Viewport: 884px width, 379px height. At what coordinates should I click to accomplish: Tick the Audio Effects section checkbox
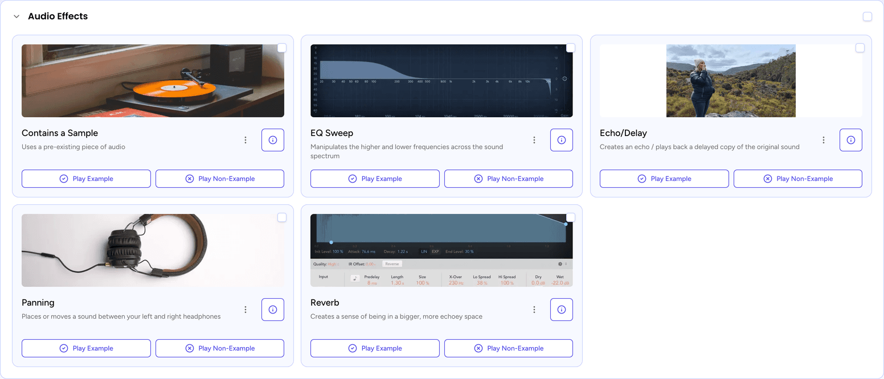pyautogui.click(x=867, y=17)
